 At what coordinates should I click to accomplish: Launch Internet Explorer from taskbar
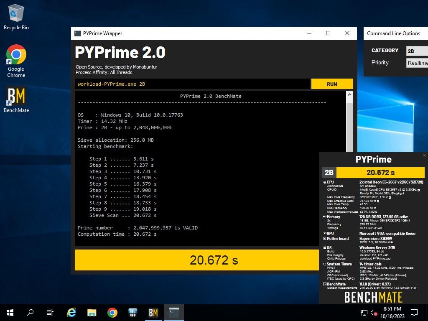point(71,313)
